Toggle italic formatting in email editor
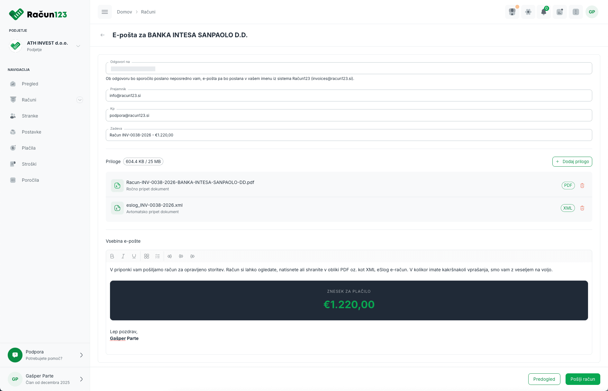608x391 pixels. point(123,256)
